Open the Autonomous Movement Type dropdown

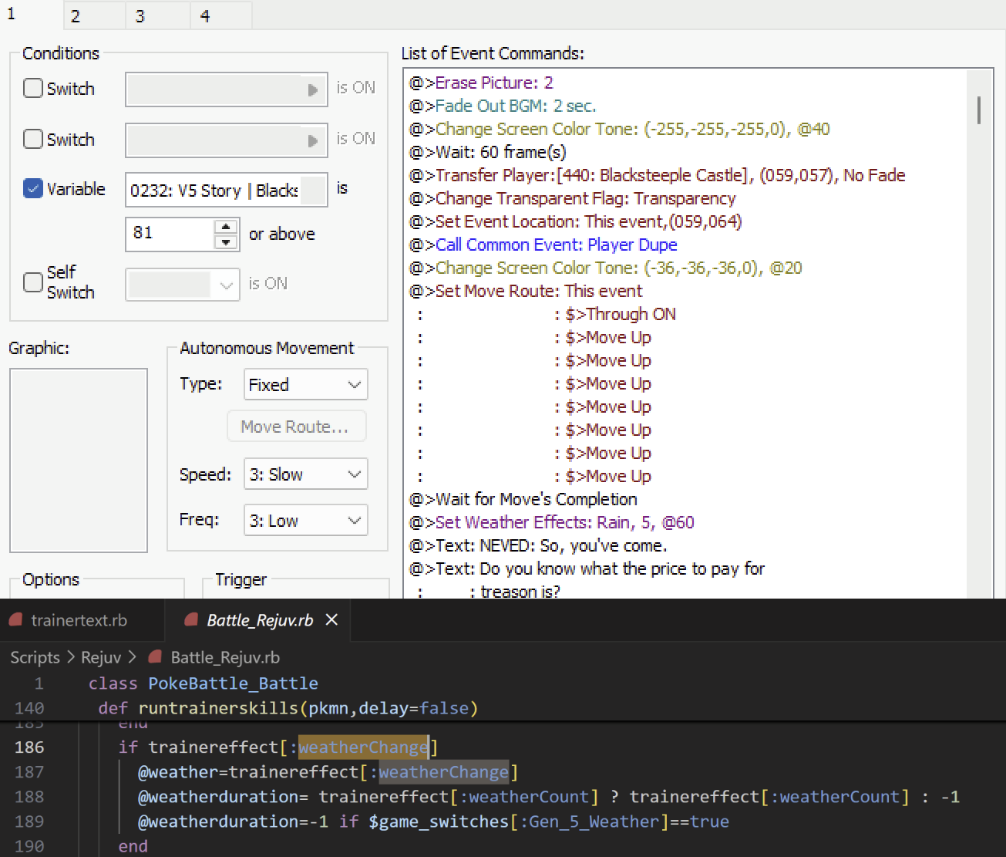click(305, 384)
